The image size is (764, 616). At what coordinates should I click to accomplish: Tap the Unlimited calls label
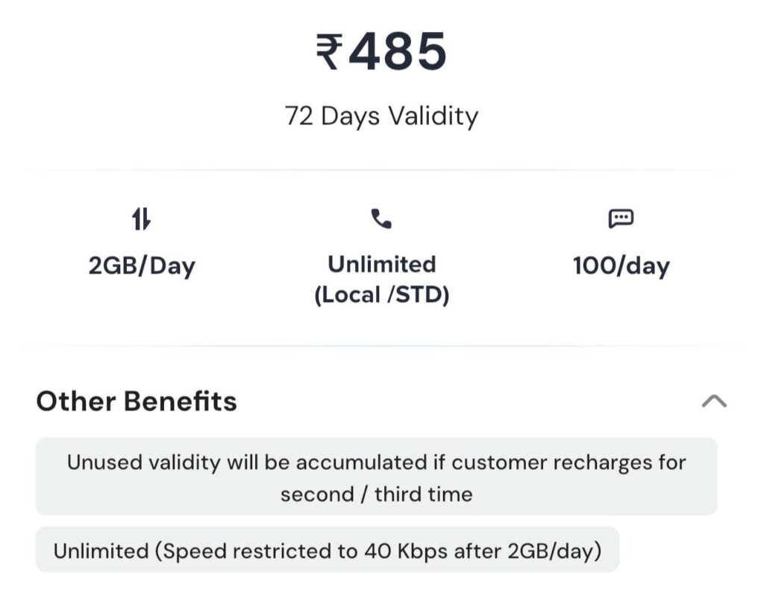tap(381, 265)
